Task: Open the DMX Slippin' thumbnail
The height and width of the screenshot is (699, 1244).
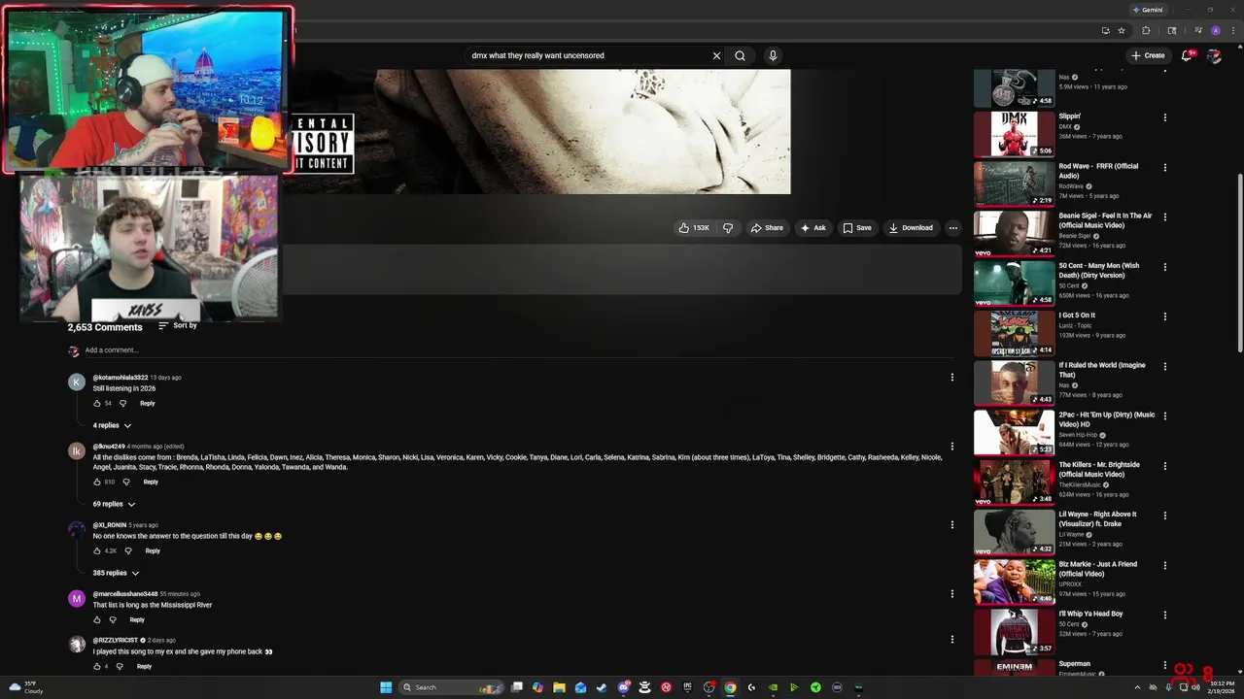Action: 1014,134
